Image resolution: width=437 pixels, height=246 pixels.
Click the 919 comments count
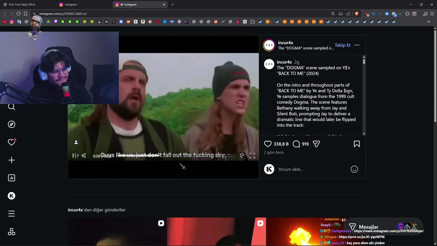coord(305,144)
